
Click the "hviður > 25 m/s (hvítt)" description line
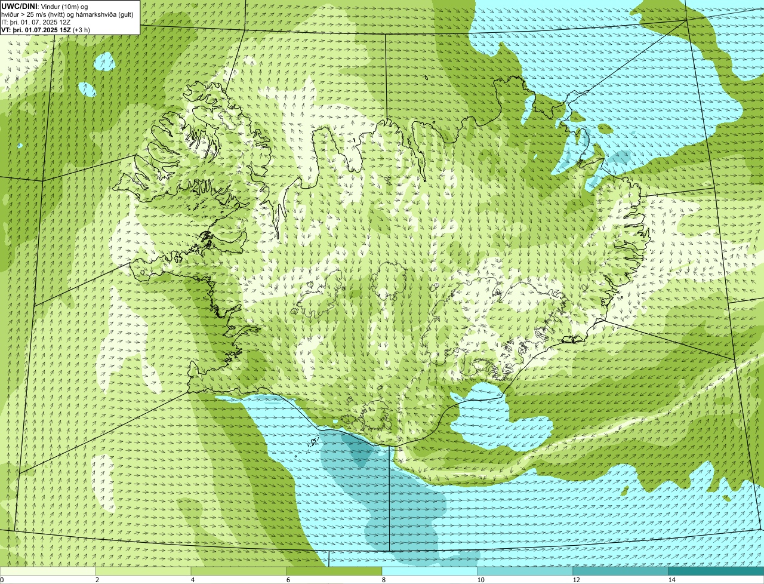[x=67, y=14]
